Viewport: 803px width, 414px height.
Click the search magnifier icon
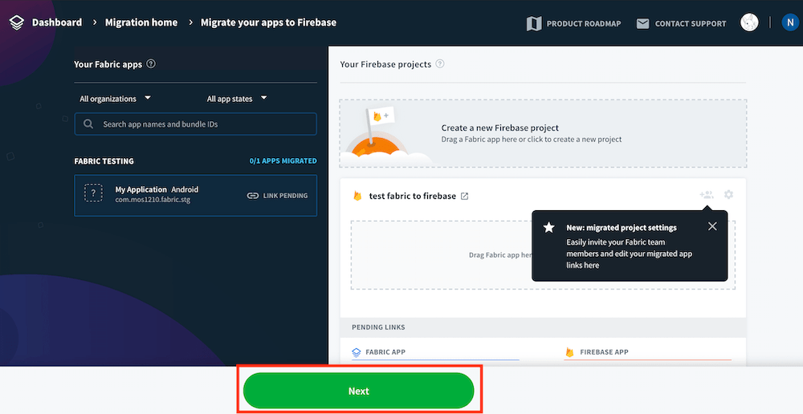coord(88,124)
